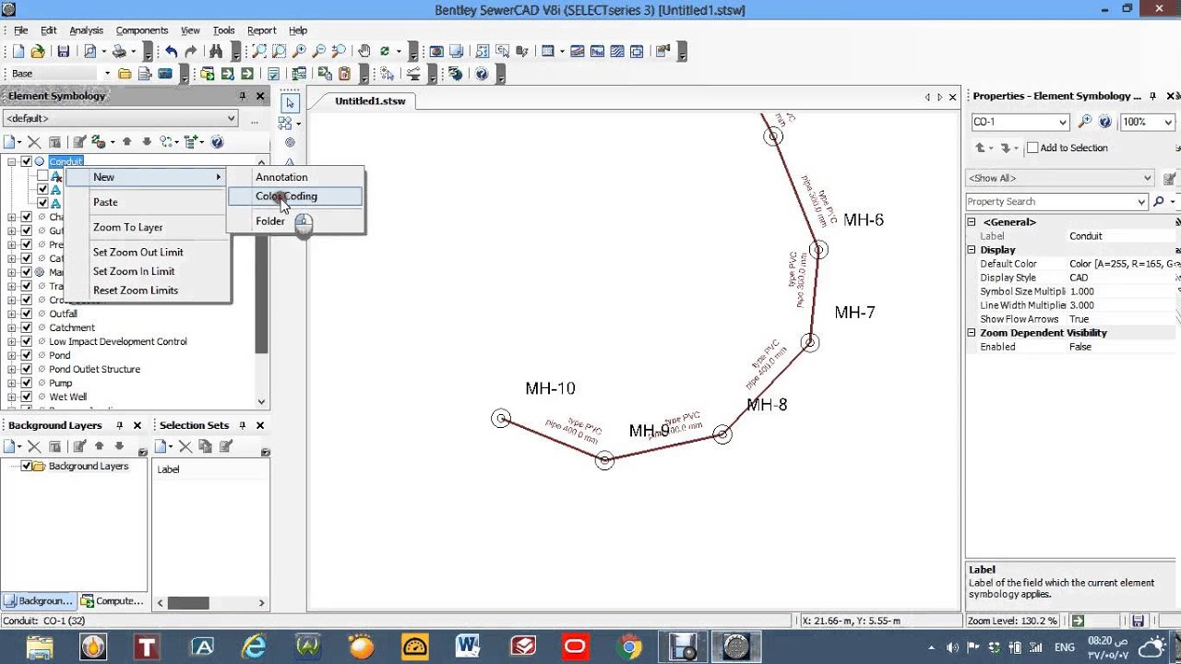Screen dimensions: 1181x664
Task: Click the Scenarios folder icon beside Base
Action: (125, 74)
